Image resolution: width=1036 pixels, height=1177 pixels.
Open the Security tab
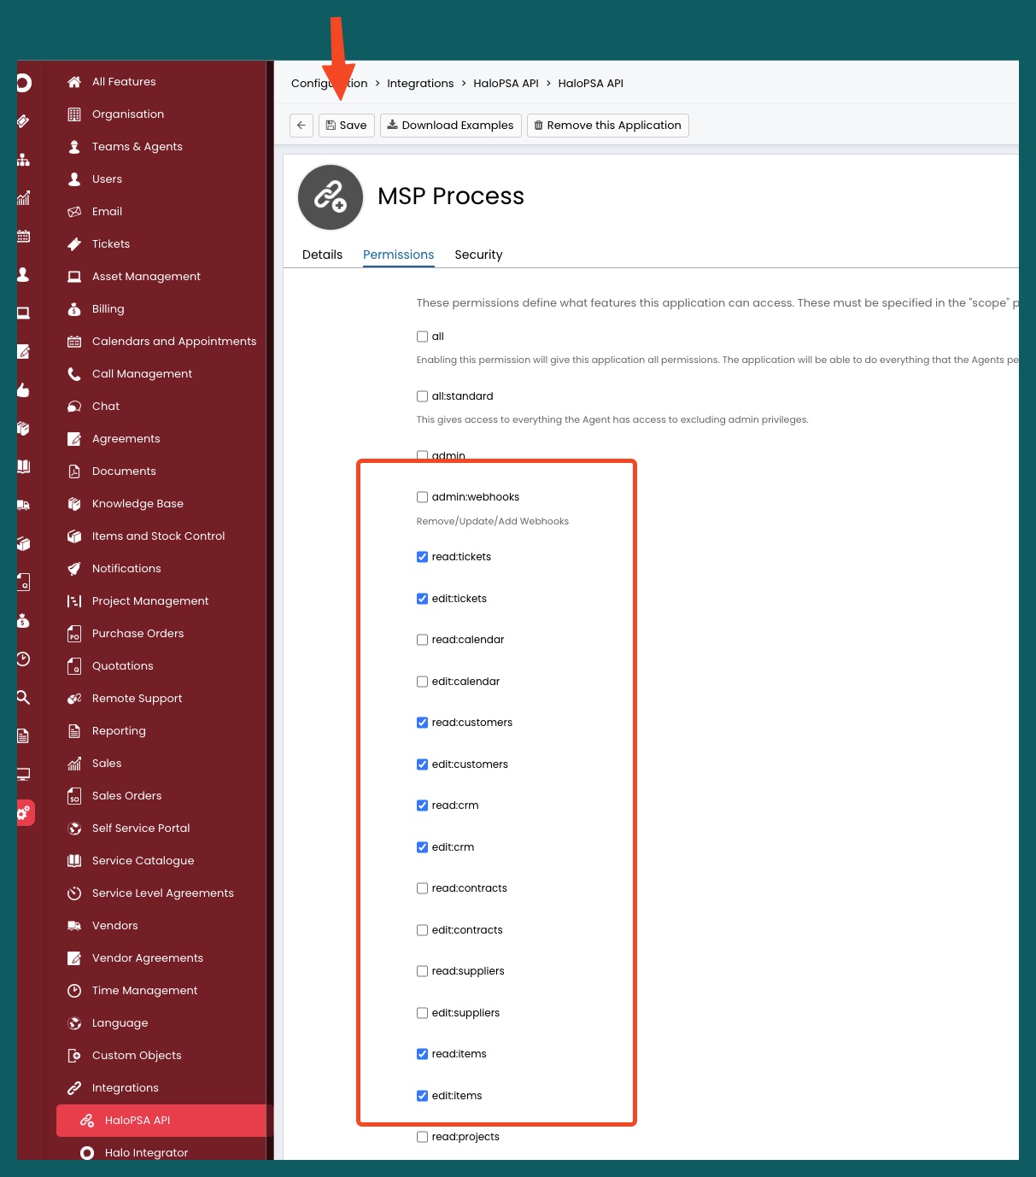click(x=478, y=255)
